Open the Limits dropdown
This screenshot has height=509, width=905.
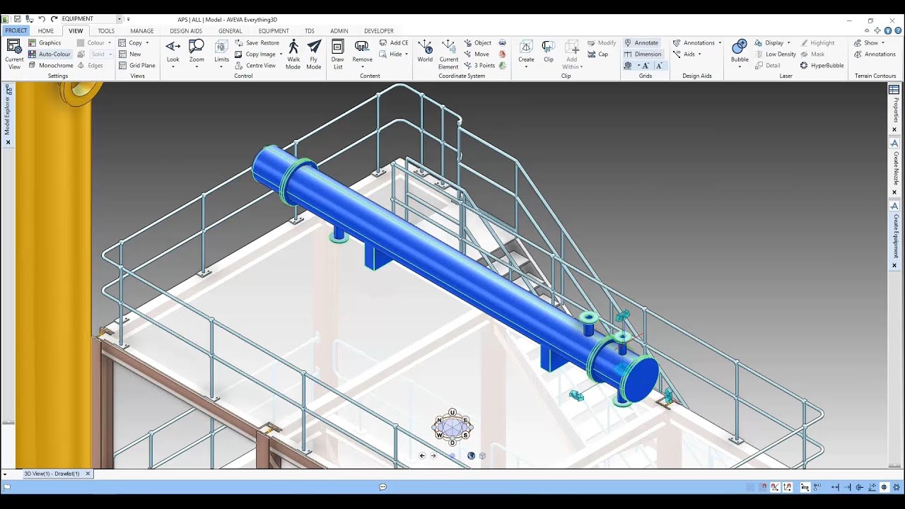pos(221,54)
